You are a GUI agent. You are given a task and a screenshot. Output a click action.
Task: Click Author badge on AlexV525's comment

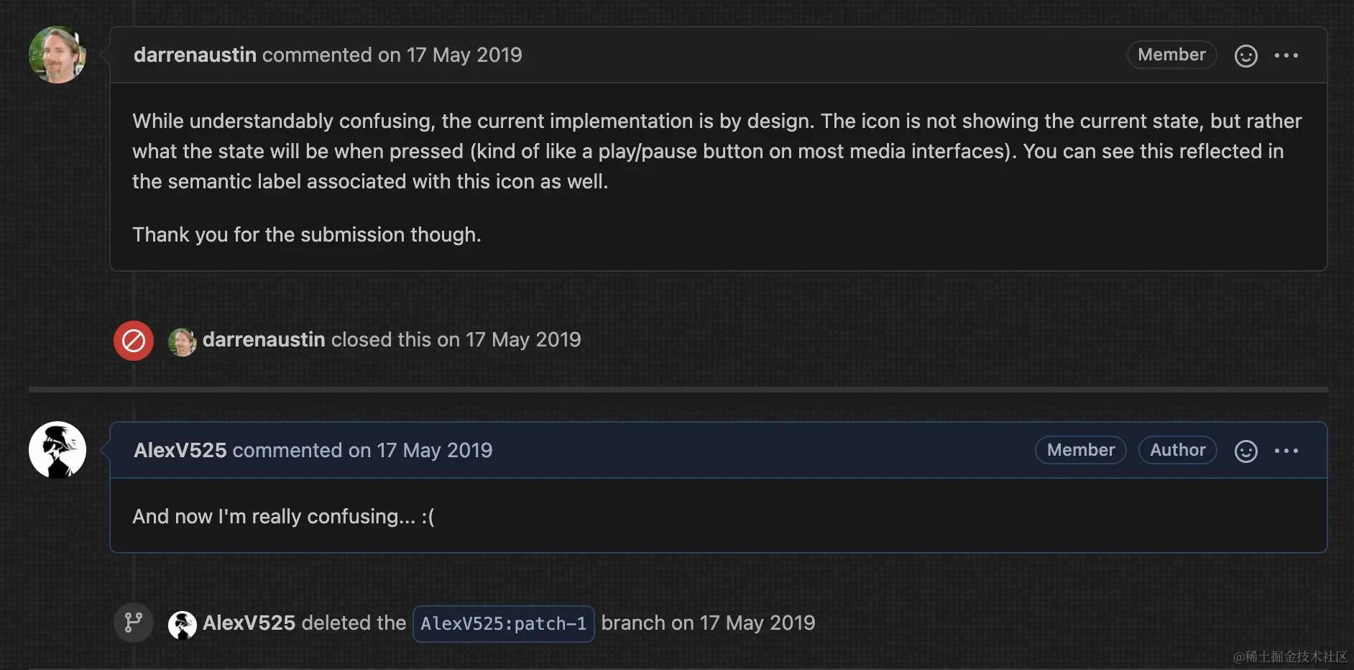(x=1177, y=450)
